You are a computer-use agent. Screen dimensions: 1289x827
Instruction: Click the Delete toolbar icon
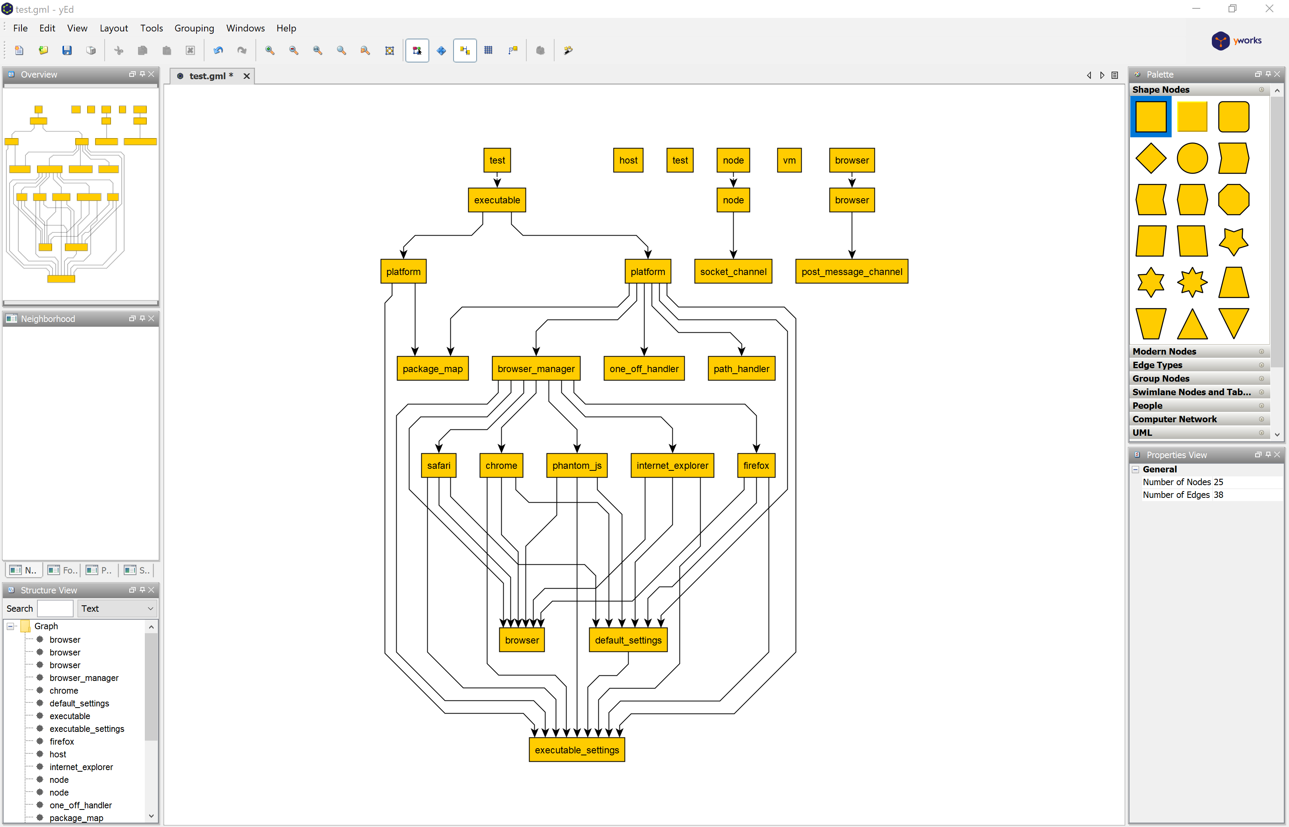coord(190,51)
